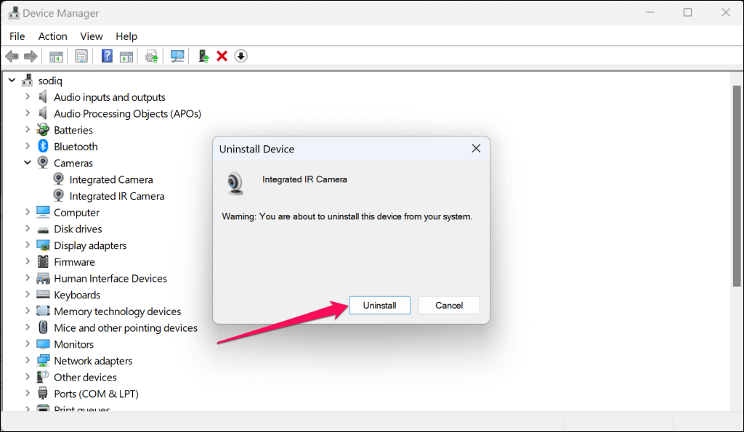This screenshot has width=744, height=432.
Task: Uninstall device red X toolbar icon
Action: (x=222, y=57)
